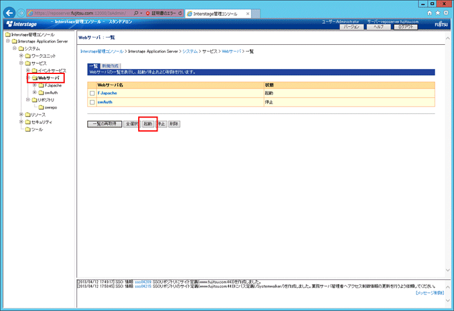
Task: Click the システム folder icon in tree
Action: coord(21,48)
